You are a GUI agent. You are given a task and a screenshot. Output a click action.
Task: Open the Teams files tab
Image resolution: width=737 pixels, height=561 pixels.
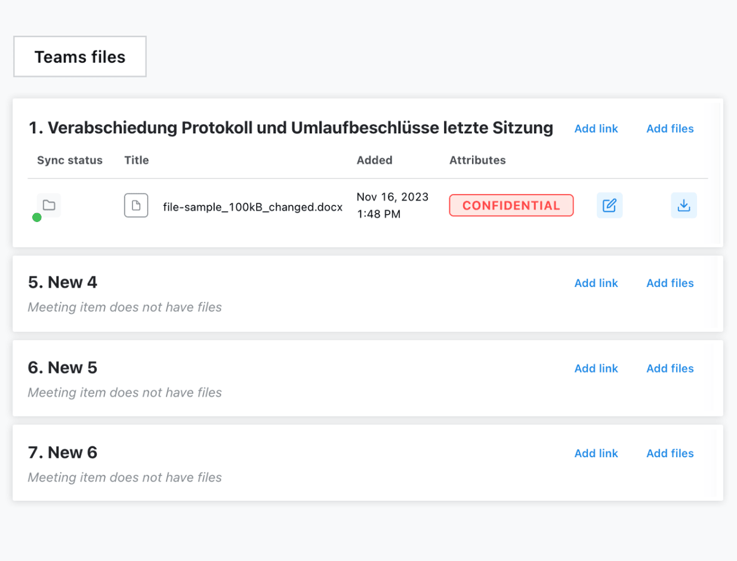(x=80, y=57)
